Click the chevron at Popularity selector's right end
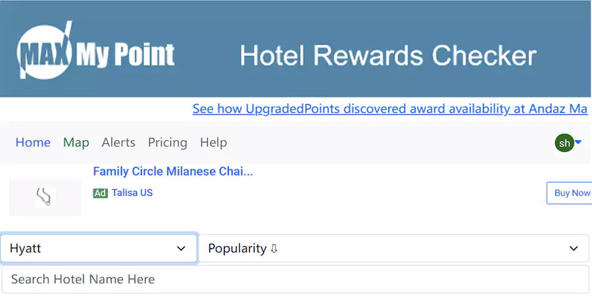 click(x=573, y=249)
